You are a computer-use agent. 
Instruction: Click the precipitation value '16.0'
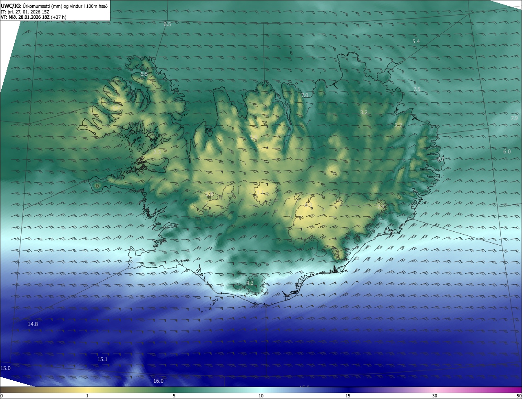click(x=158, y=381)
